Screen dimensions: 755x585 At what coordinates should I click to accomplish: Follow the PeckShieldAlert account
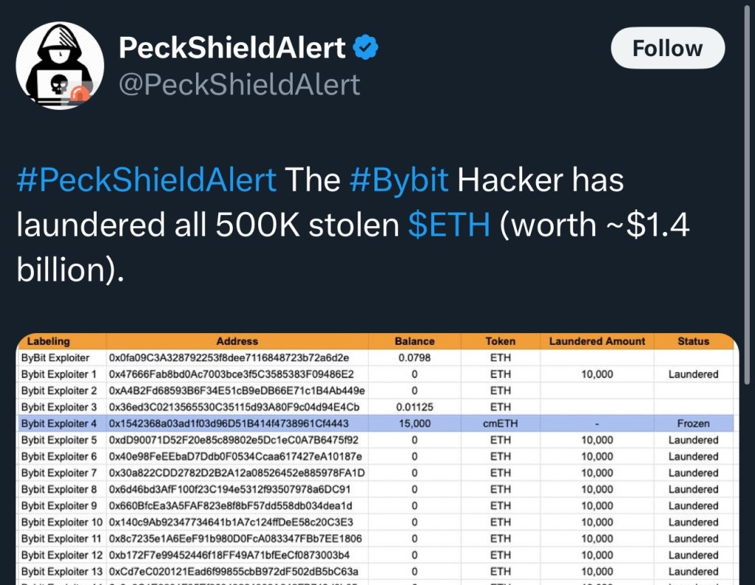click(x=667, y=49)
